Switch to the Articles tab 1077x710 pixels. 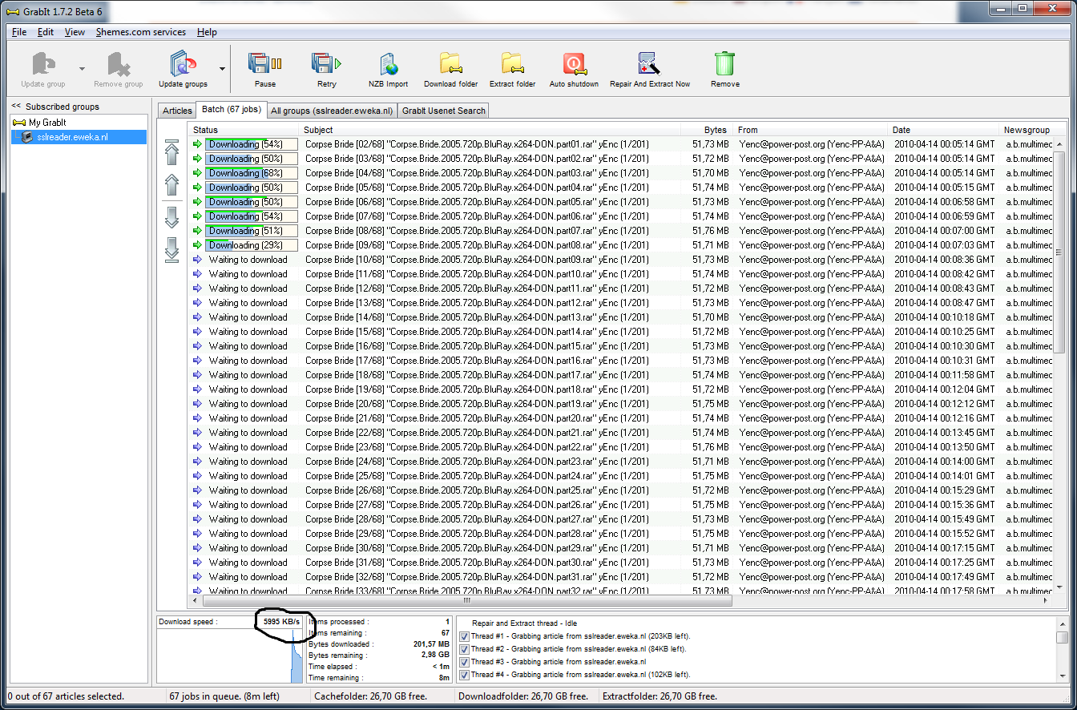pos(177,111)
